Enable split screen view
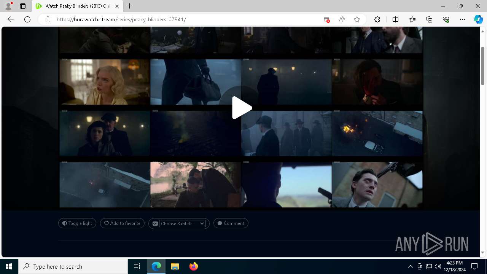The width and height of the screenshot is (487, 274). (395, 19)
